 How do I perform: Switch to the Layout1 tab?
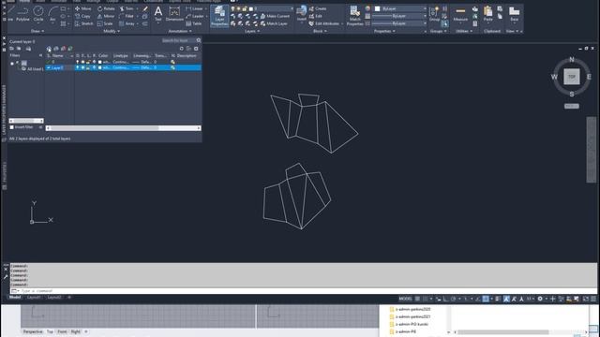pyautogui.click(x=34, y=298)
